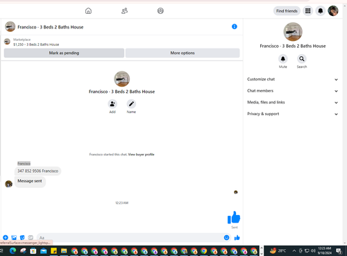Open the Facebook menu grid icon
The image size is (347, 256).
point(308,11)
